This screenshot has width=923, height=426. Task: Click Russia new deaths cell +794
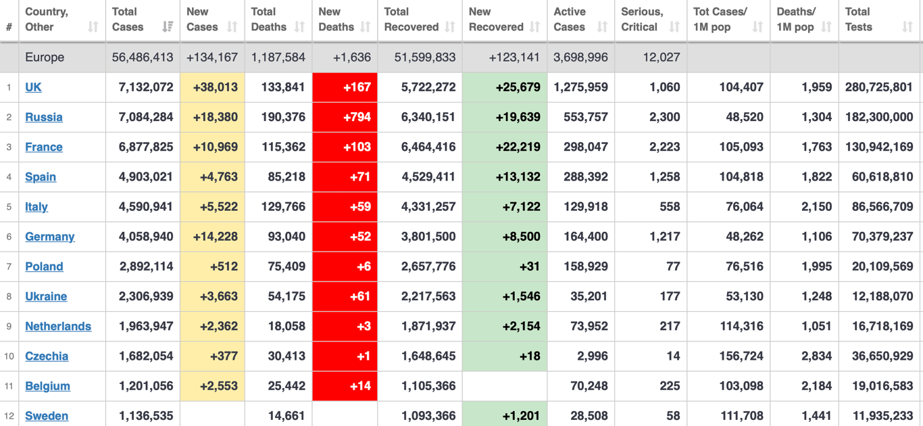pyautogui.click(x=345, y=117)
